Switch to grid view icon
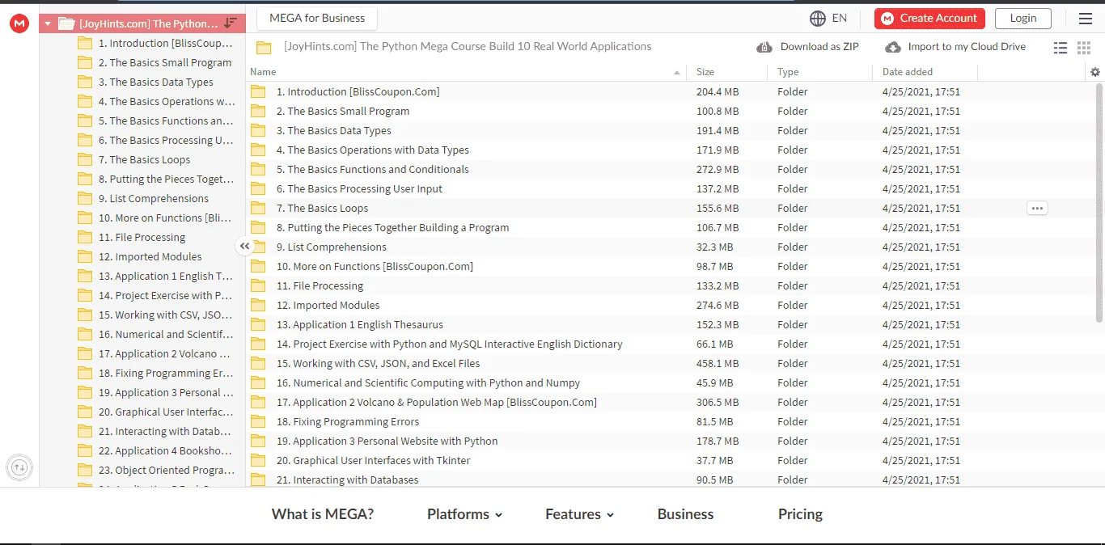 click(x=1084, y=48)
